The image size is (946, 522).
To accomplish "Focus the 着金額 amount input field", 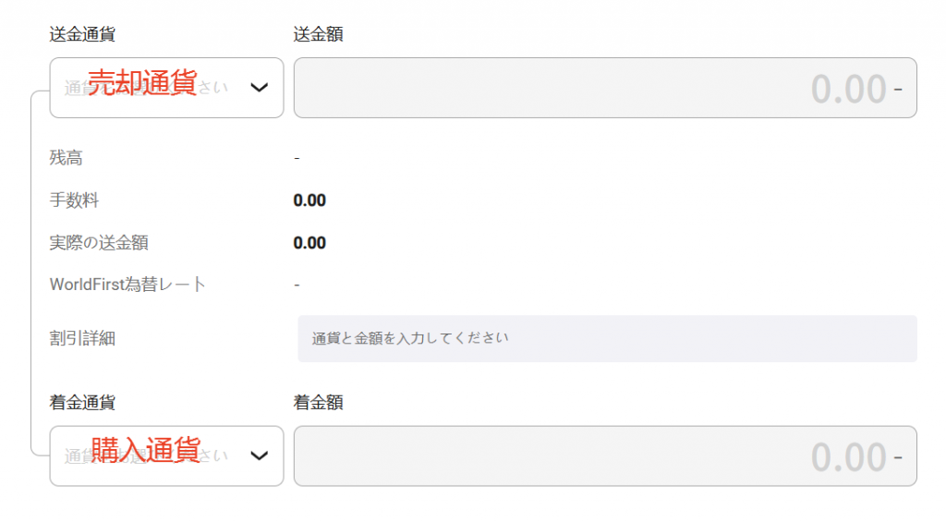I will click(x=605, y=455).
